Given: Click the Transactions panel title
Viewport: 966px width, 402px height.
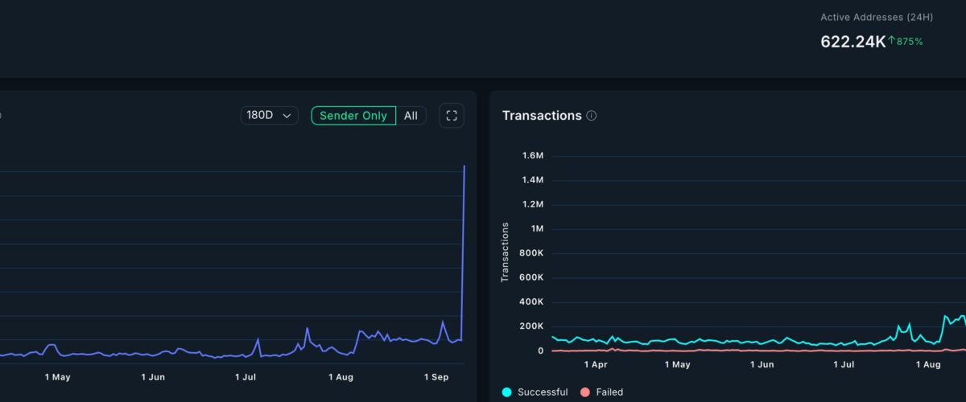Looking at the screenshot, I should [541, 116].
